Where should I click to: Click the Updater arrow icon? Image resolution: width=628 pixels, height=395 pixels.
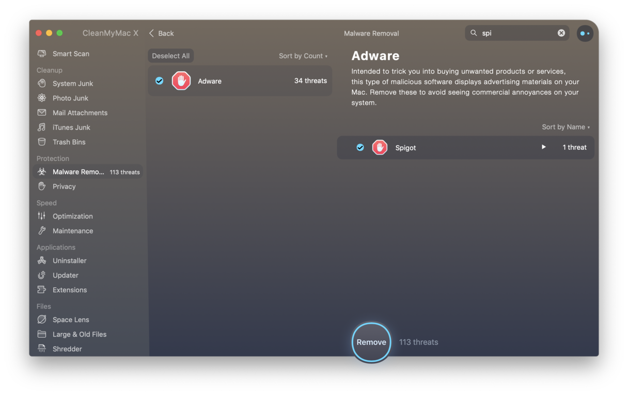pyautogui.click(x=42, y=275)
